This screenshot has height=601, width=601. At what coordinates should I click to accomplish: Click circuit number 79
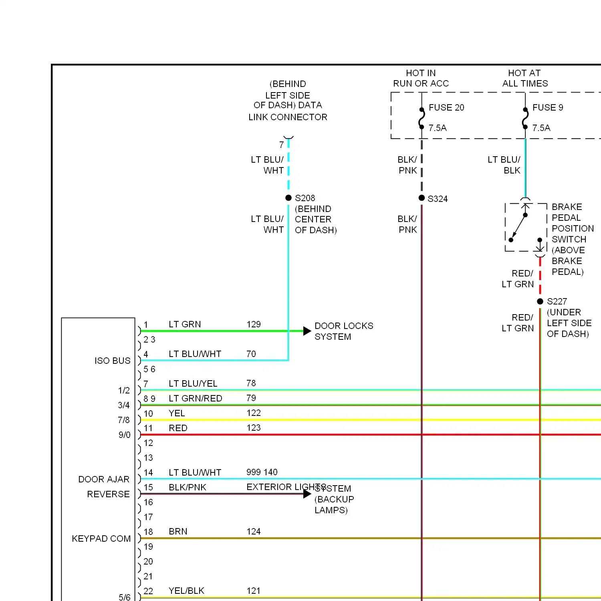251,398
